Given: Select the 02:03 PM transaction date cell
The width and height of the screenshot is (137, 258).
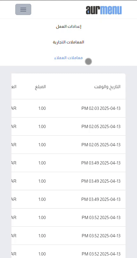Looking at the screenshot, I should 101,109.
